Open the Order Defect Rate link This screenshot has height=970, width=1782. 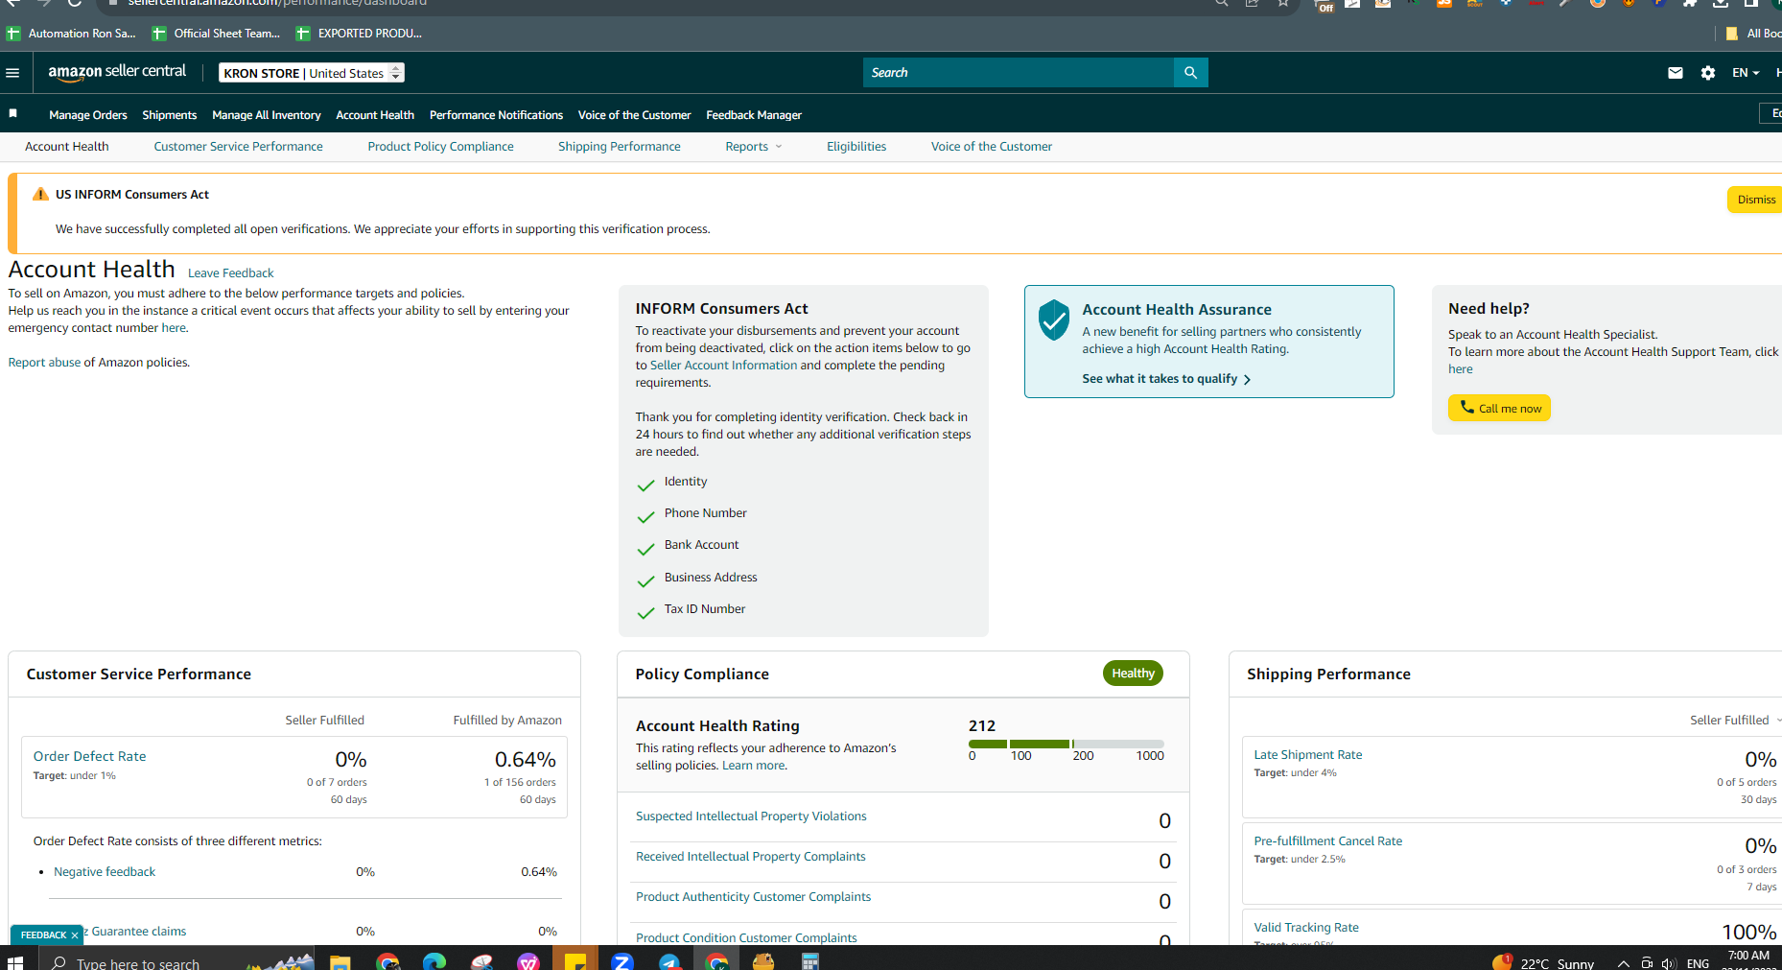pos(90,756)
